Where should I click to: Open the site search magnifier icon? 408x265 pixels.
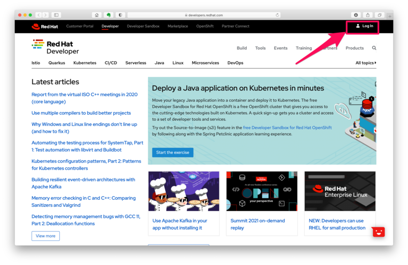point(374,48)
